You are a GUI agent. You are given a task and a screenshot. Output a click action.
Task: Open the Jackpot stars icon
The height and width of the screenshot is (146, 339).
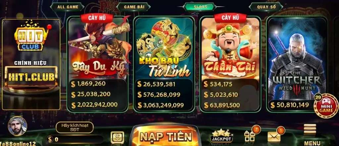pyautogui.click(x=221, y=136)
